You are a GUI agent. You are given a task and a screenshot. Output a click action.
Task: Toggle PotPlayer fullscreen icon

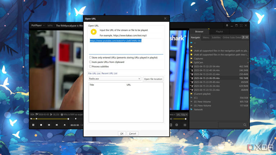click(x=241, y=25)
